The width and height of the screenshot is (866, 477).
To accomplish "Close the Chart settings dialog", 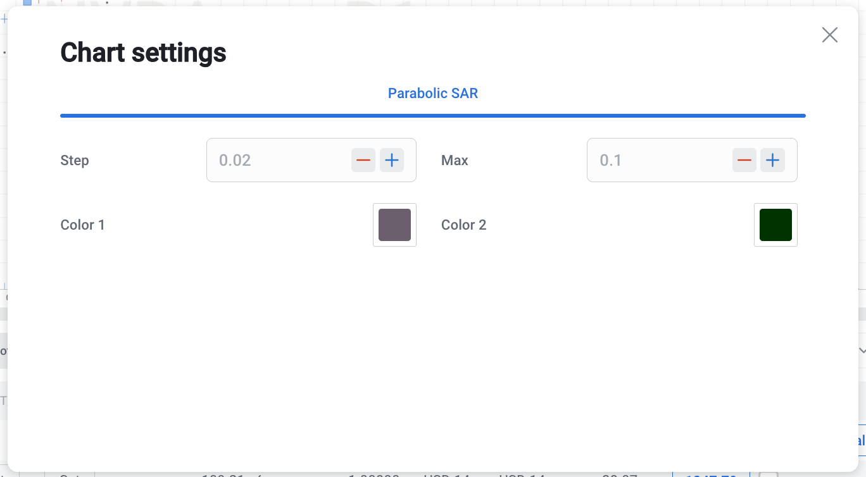I will pyautogui.click(x=829, y=35).
